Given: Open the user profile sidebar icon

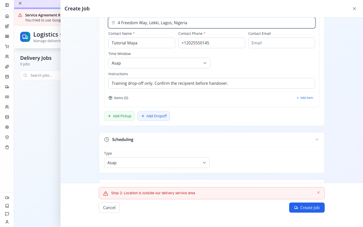Looking at the screenshot, I should click(7, 222).
